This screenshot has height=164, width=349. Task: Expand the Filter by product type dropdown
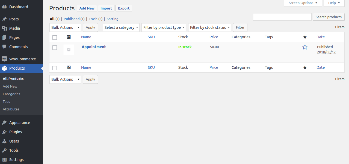[x=164, y=27]
